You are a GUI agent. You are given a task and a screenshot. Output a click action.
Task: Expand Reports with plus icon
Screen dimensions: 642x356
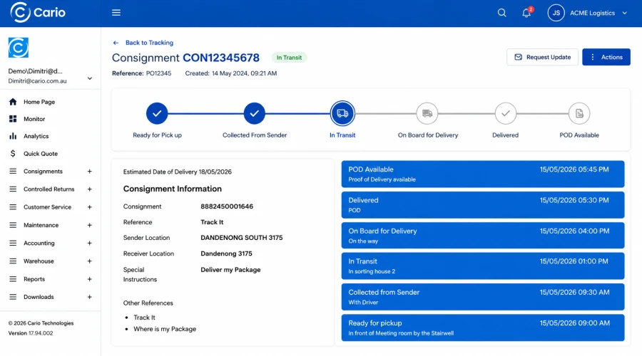click(x=89, y=279)
